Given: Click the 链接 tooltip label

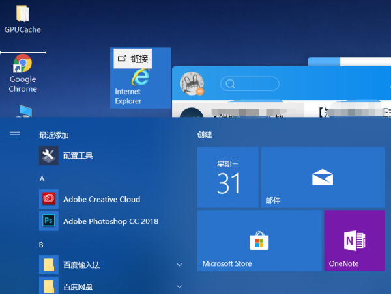Looking at the screenshot, I should click(133, 59).
